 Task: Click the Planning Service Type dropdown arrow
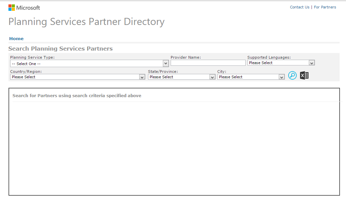point(166,63)
